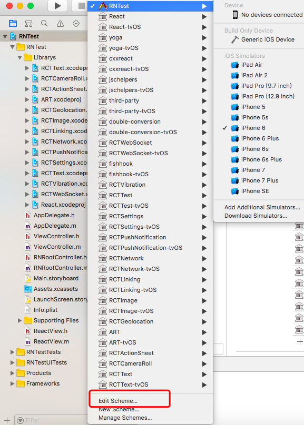The width and height of the screenshot is (304, 425).
Task: Expand Products folder triangle
Action: click(12, 373)
